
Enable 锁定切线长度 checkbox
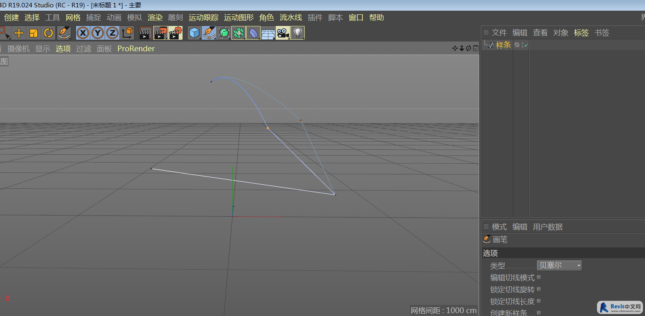pyautogui.click(x=539, y=301)
